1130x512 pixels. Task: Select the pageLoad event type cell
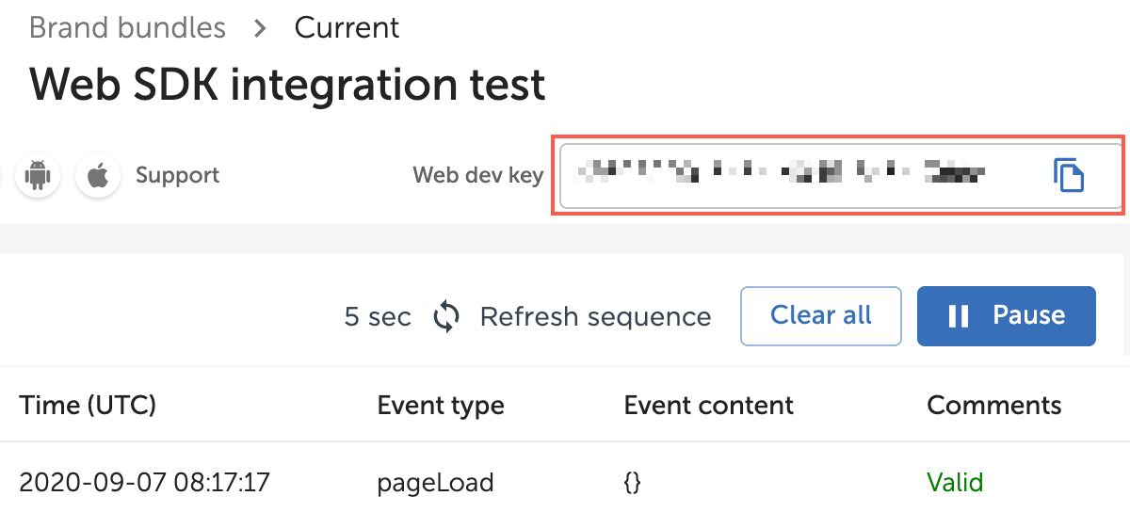point(435,483)
